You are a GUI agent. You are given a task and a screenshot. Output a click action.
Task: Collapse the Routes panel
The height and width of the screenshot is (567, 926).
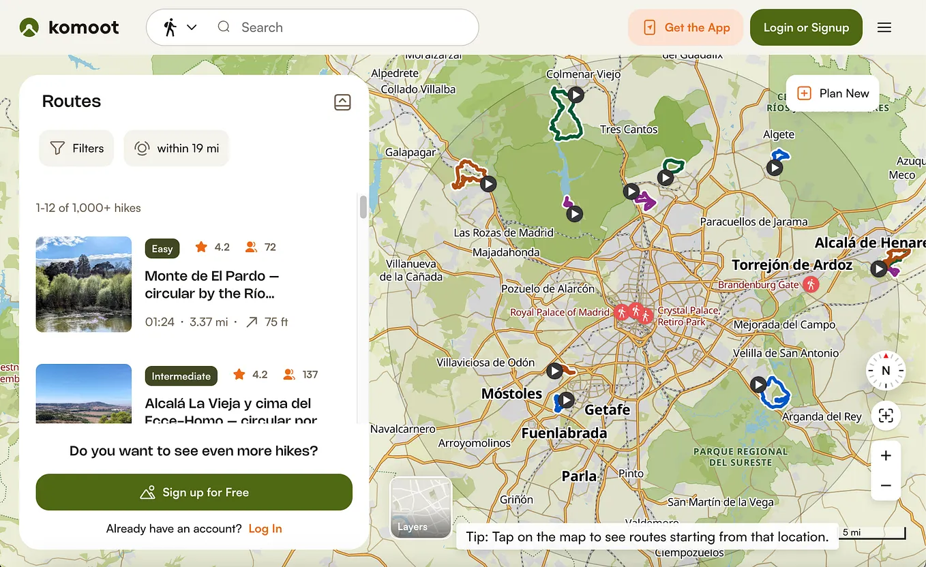click(342, 102)
